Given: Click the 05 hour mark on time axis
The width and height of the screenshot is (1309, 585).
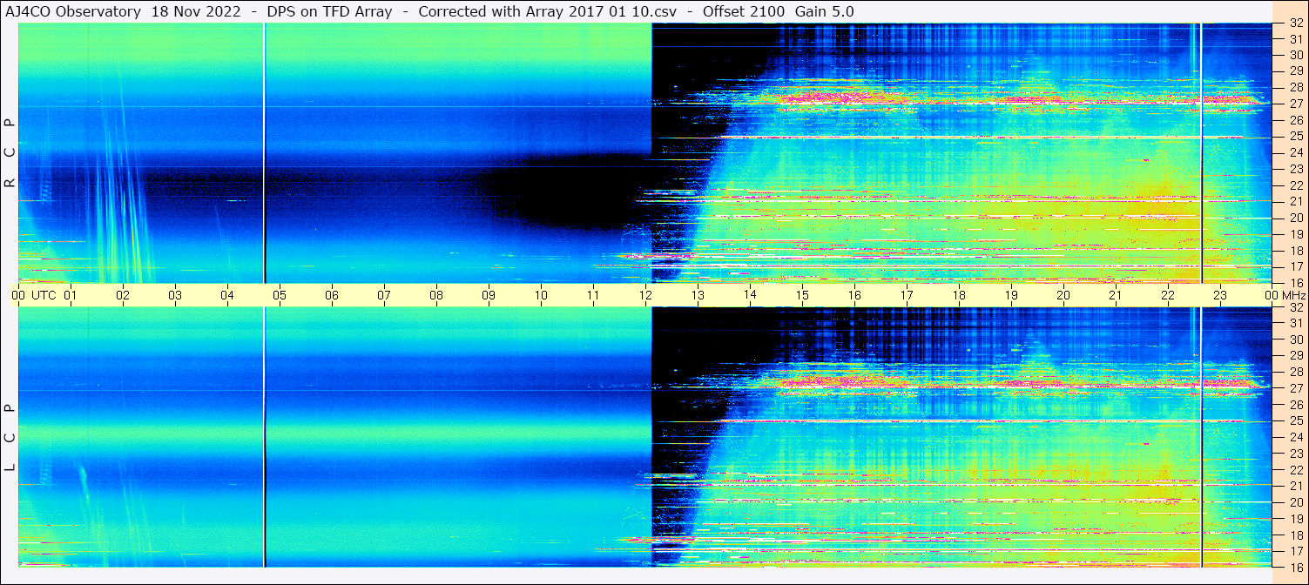Looking at the screenshot, I should coord(280,295).
